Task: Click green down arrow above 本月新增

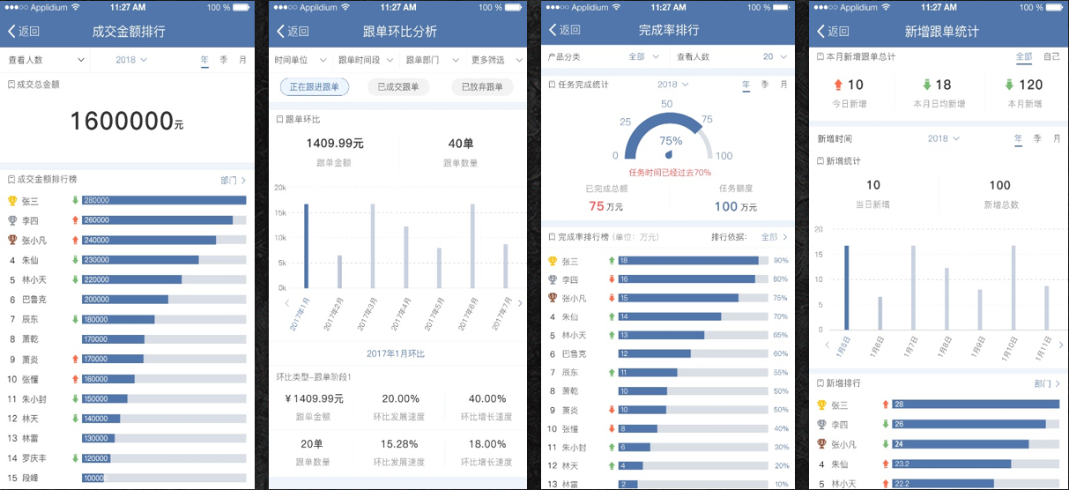Action: coord(1007,85)
